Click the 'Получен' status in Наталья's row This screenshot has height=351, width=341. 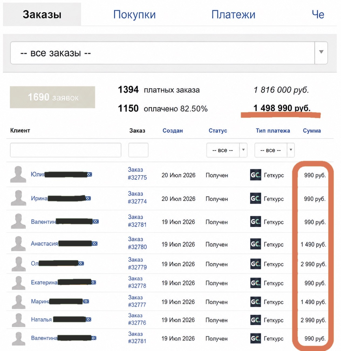coord(217,320)
